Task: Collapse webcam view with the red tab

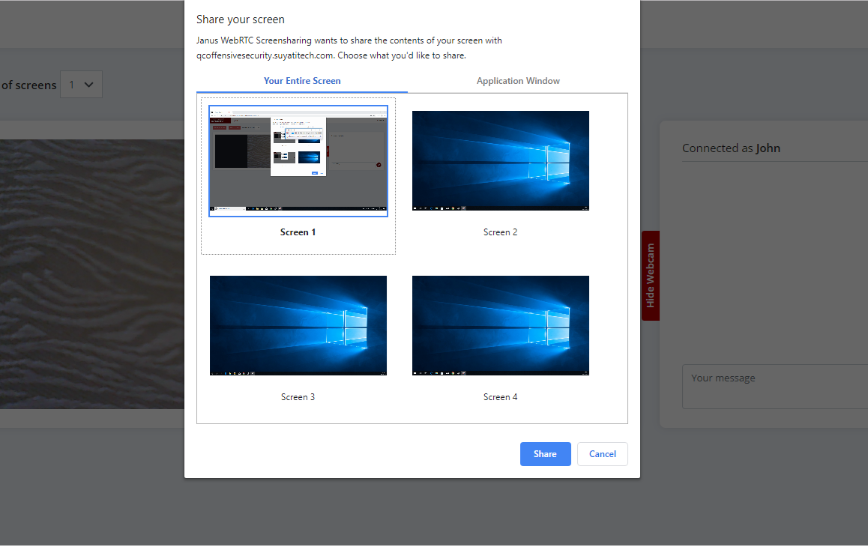Action: tap(649, 276)
